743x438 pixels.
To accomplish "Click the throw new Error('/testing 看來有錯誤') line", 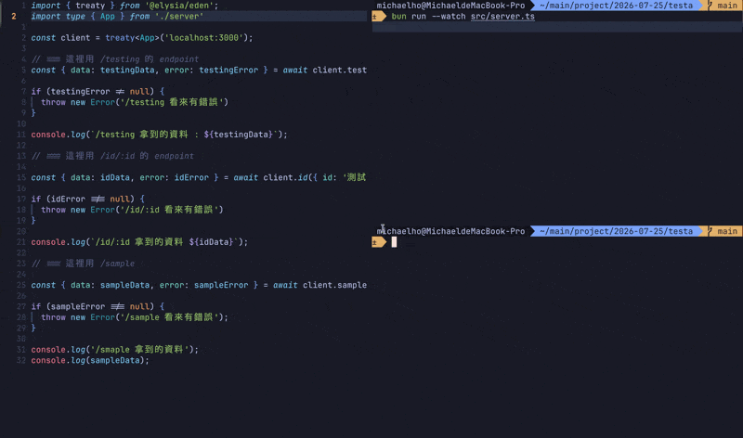I will tap(135, 102).
